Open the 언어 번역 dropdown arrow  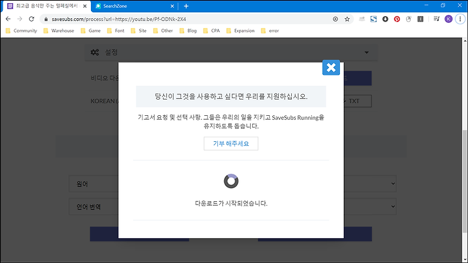(393, 206)
